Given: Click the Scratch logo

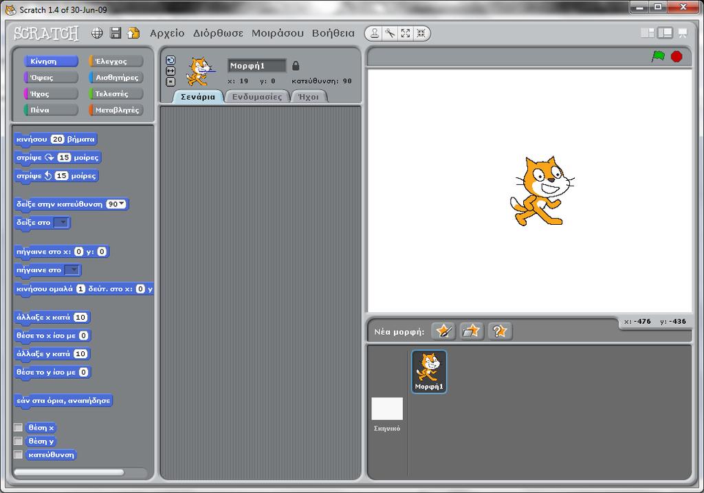Looking at the screenshot, I should [x=46, y=33].
